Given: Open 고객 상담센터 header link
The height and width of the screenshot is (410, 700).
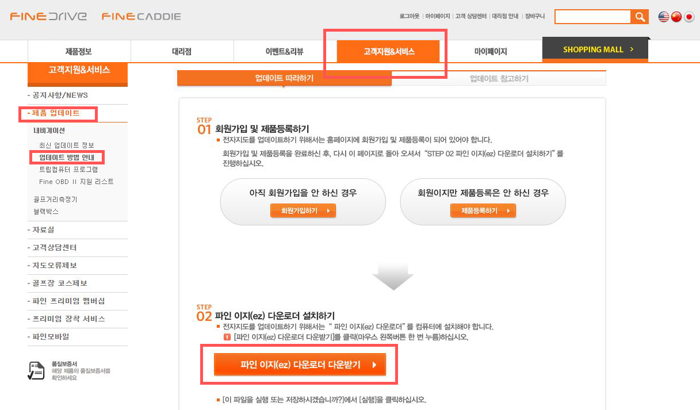Looking at the screenshot, I should click(x=471, y=17).
